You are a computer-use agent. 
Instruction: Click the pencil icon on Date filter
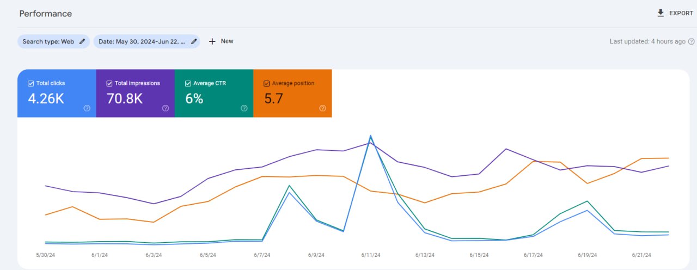[x=194, y=41]
